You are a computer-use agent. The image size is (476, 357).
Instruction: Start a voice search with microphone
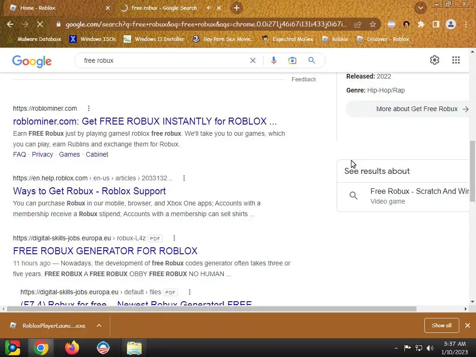click(273, 60)
